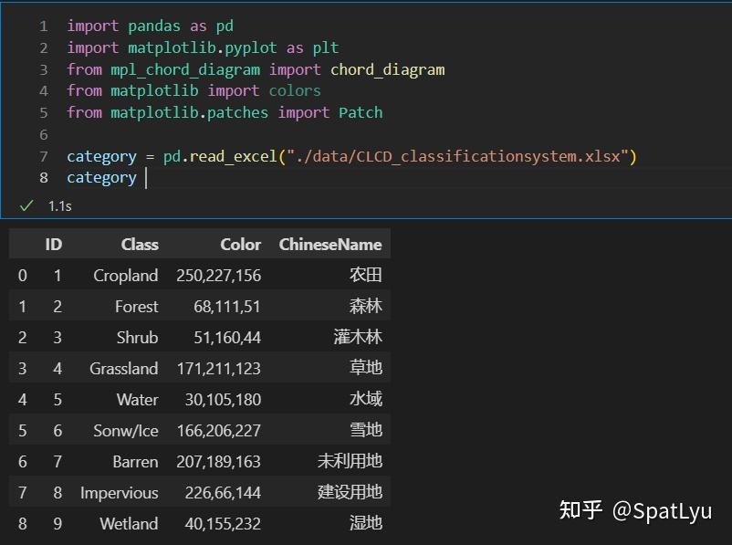732x545 pixels.
Task: Click line number 7 in the gutter
Action: (x=43, y=156)
